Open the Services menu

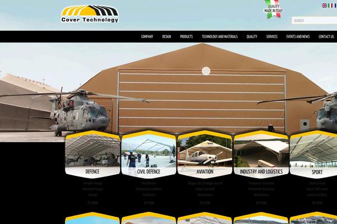272,36
